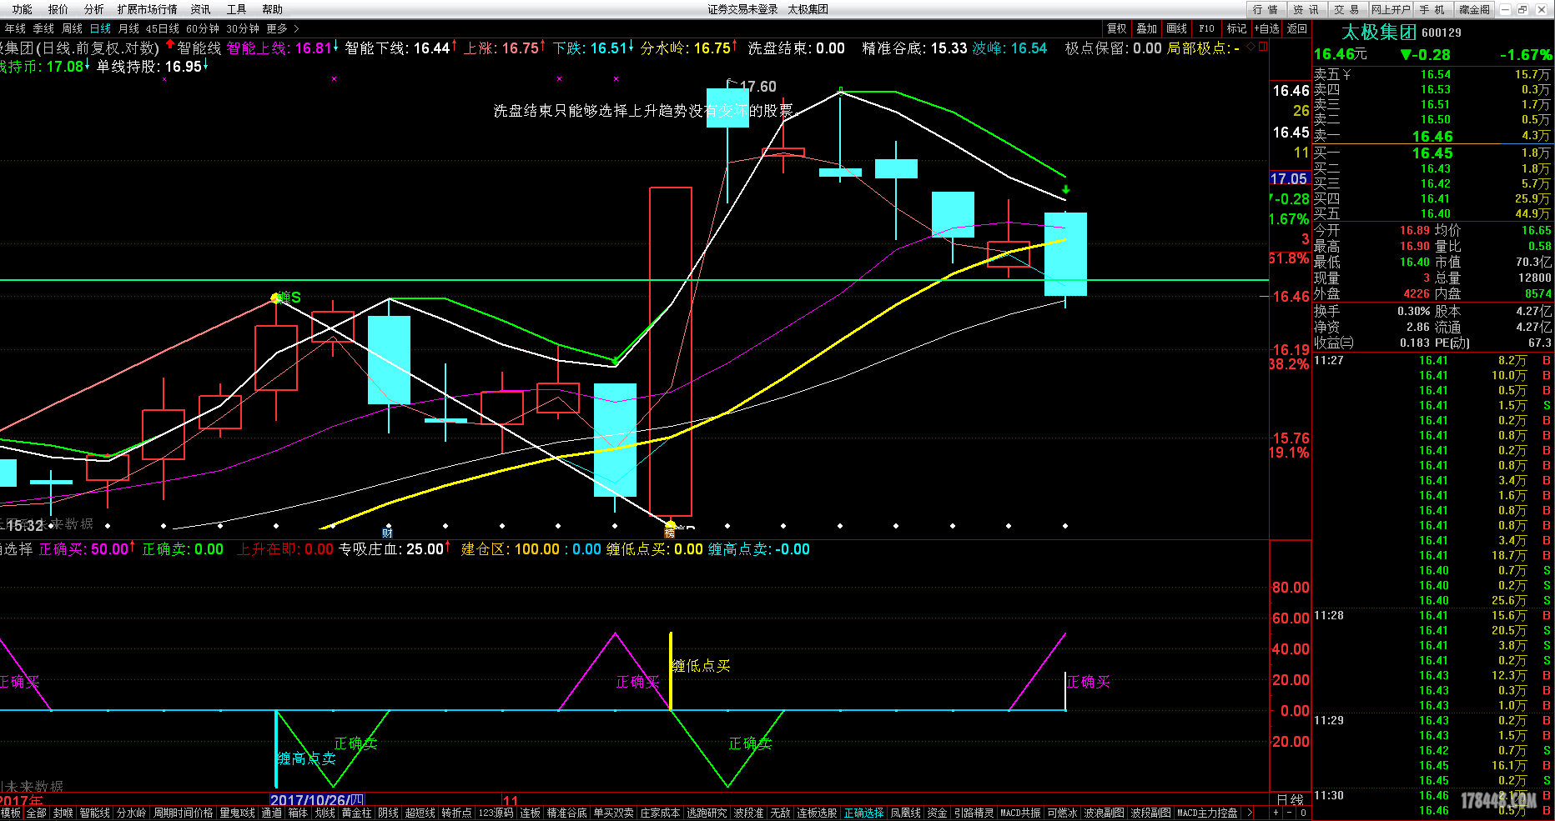Screen dimensions: 1555x821
Task: Open the 行情 section button
Action: [x=1266, y=9]
